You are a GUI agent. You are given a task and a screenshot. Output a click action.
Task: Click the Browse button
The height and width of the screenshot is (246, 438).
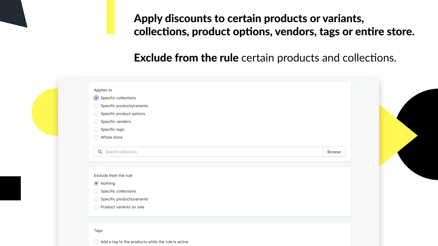[x=334, y=152]
